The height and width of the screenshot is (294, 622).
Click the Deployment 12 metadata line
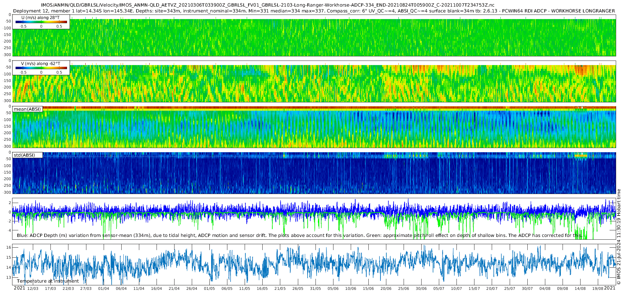coord(314,11)
